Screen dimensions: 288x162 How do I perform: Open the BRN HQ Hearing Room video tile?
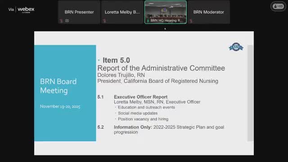click(166, 12)
